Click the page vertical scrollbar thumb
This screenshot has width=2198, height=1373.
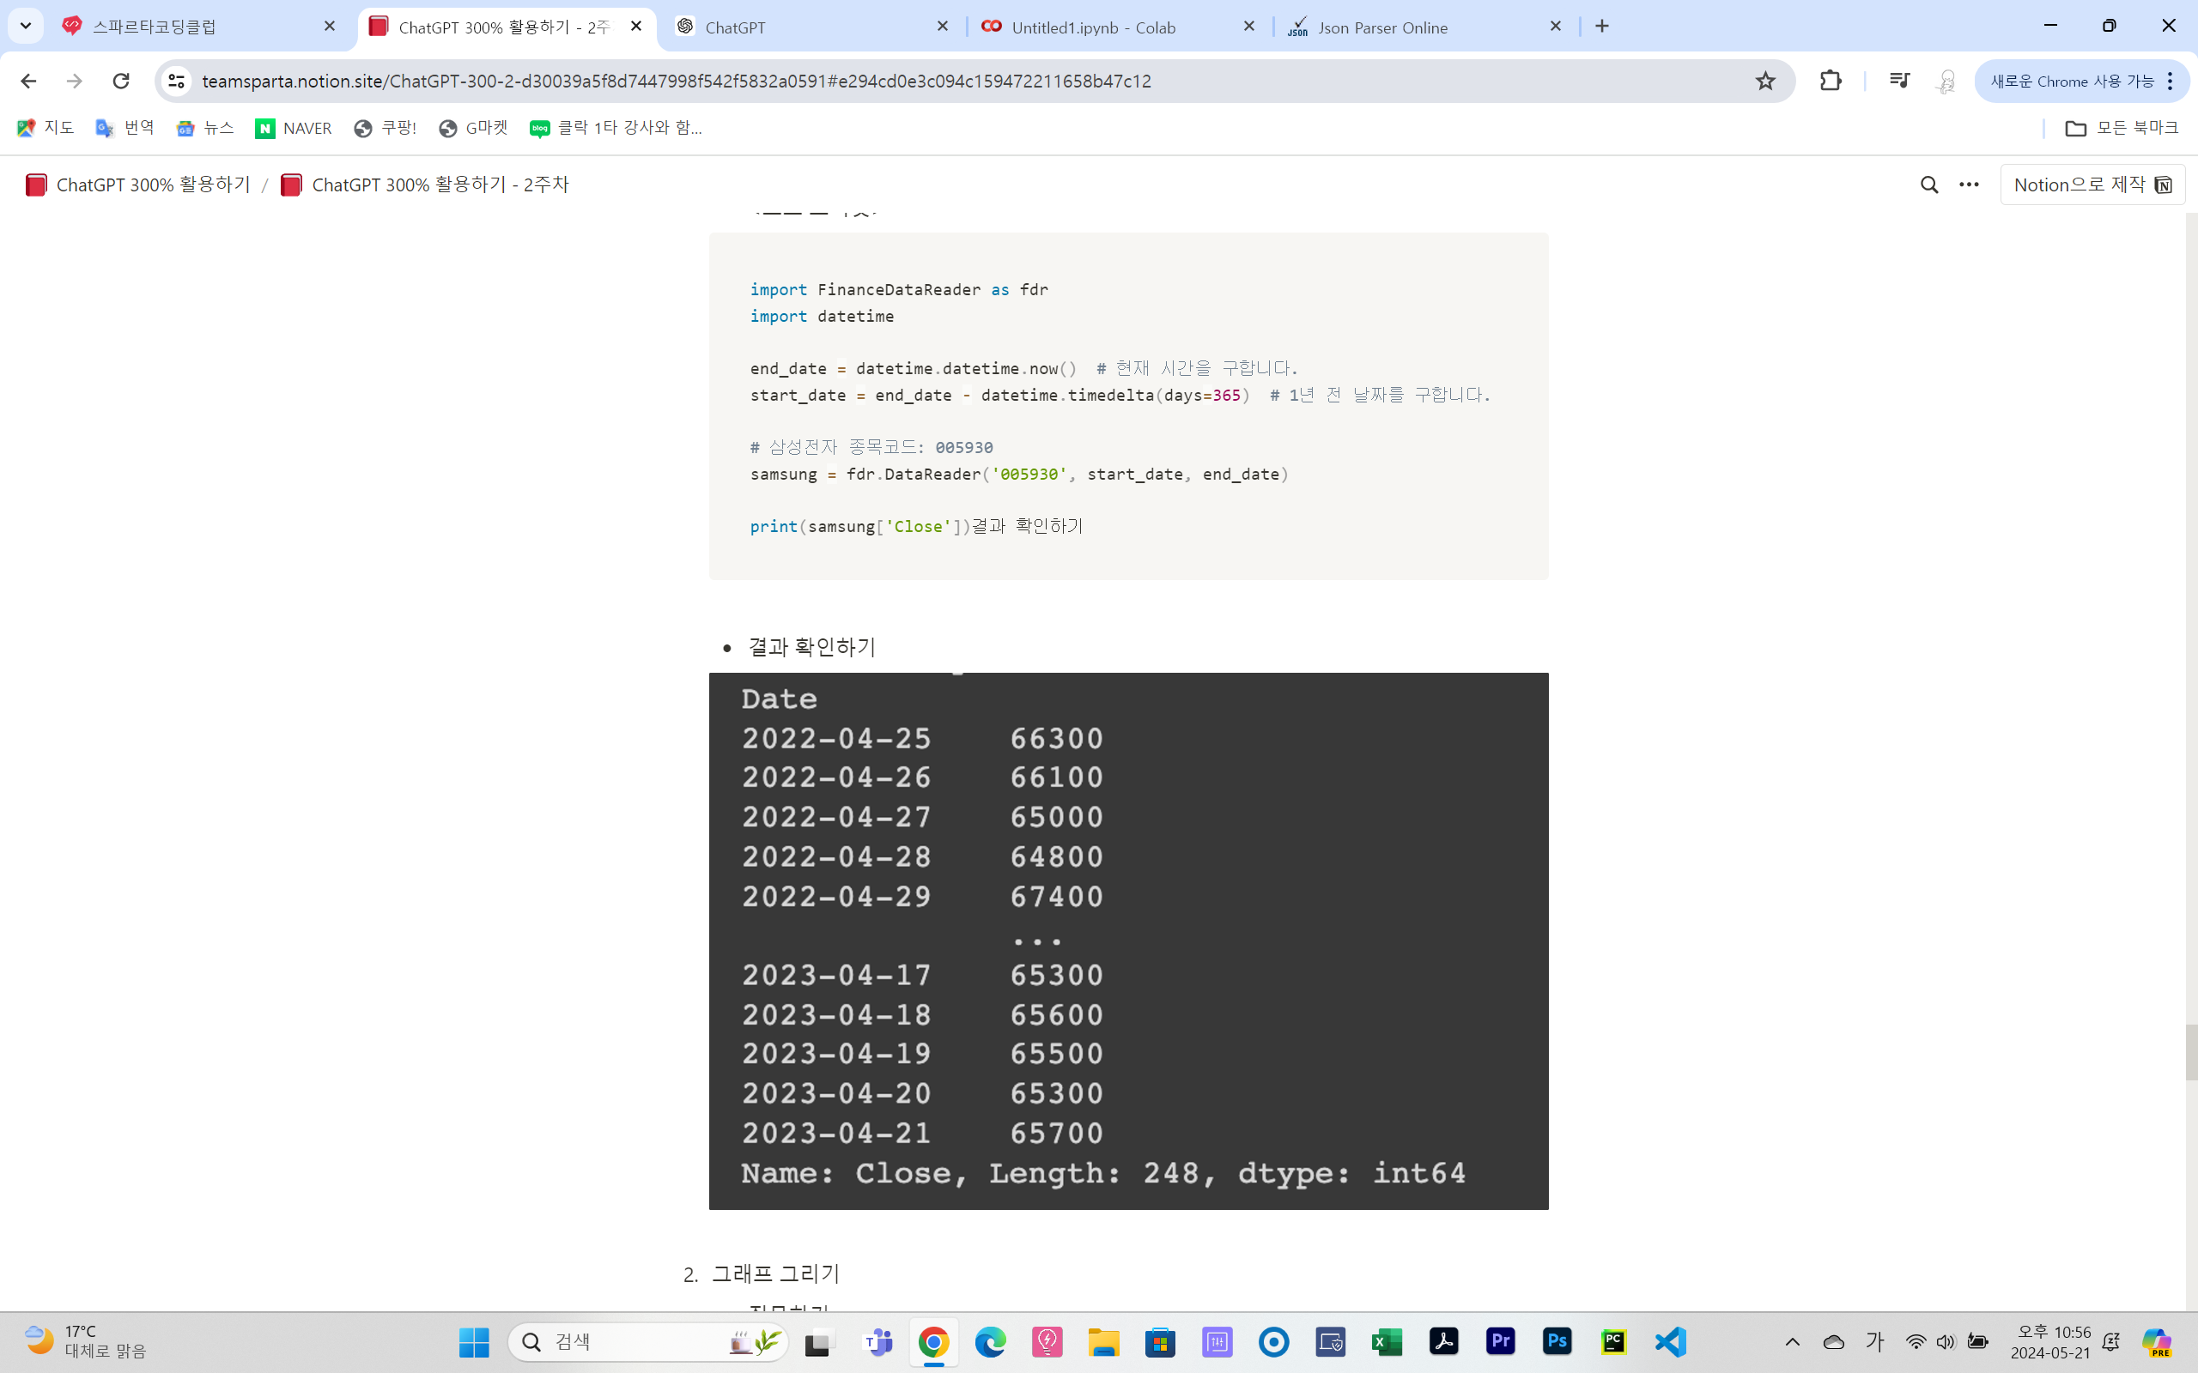(x=2191, y=1051)
